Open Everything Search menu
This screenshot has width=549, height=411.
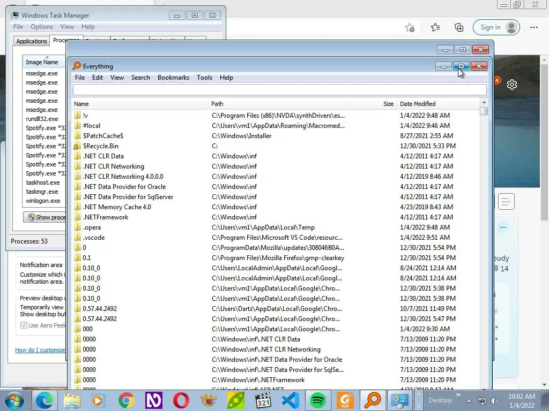click(140, 78)
